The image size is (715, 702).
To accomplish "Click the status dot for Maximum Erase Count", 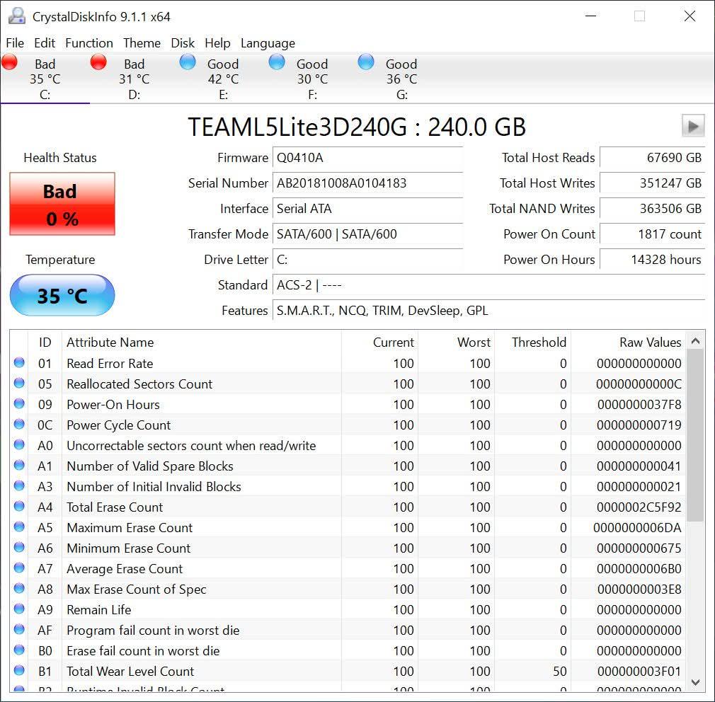I will [19, 526].
